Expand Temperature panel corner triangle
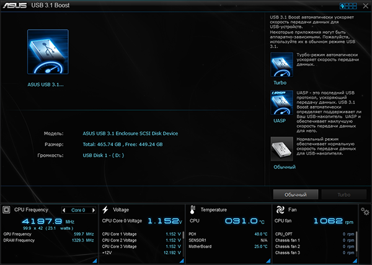 (x=268, y=261)
